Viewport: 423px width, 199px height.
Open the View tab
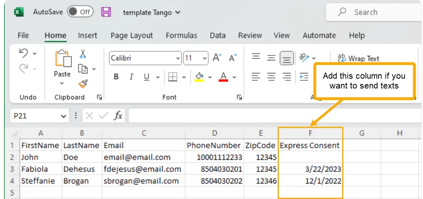[282, 35]
